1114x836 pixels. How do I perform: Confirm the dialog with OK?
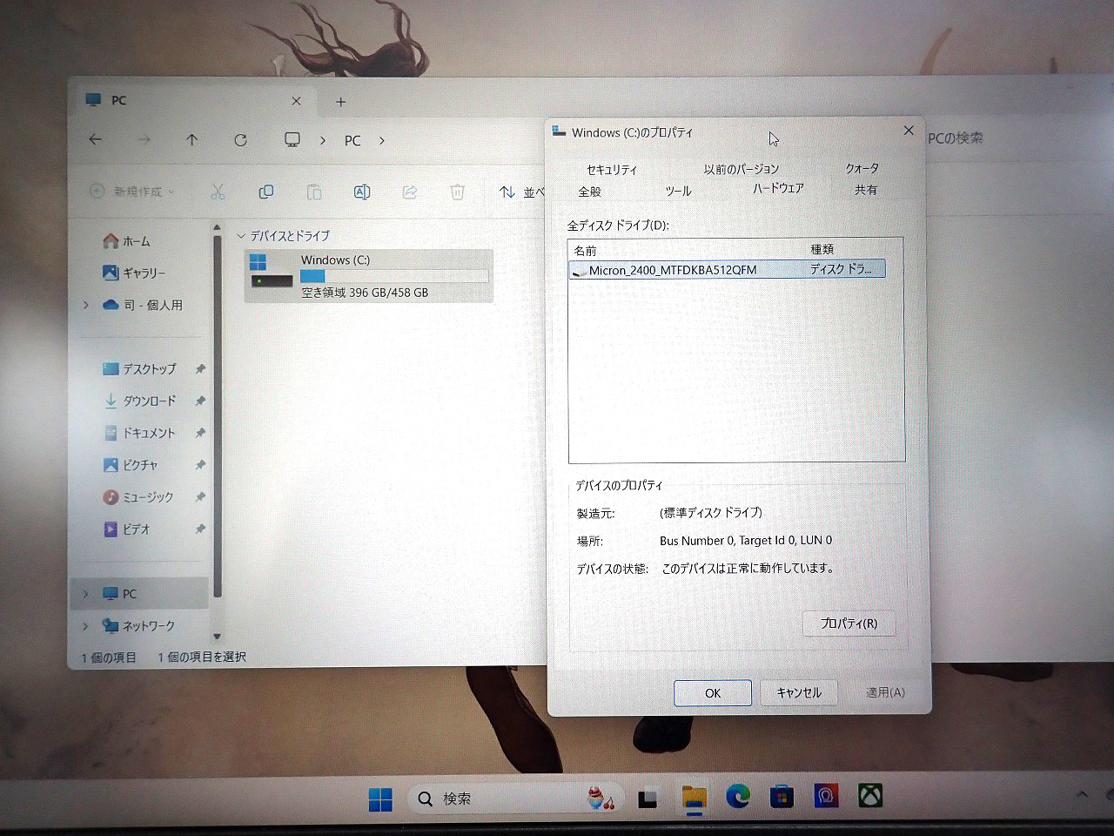[713, 693]
